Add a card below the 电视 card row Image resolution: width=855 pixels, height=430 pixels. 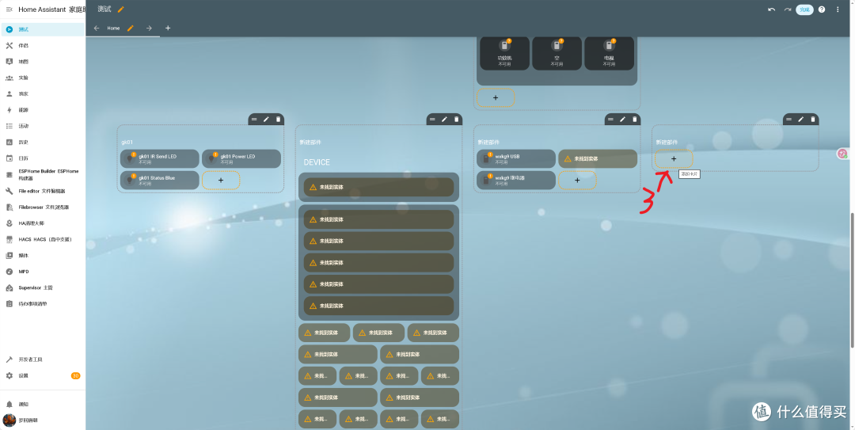point(496,97)
